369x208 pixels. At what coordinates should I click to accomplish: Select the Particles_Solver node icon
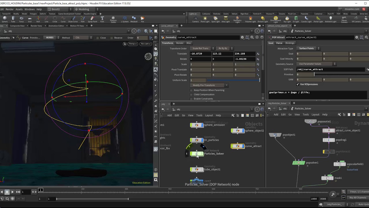coord(197,154)
